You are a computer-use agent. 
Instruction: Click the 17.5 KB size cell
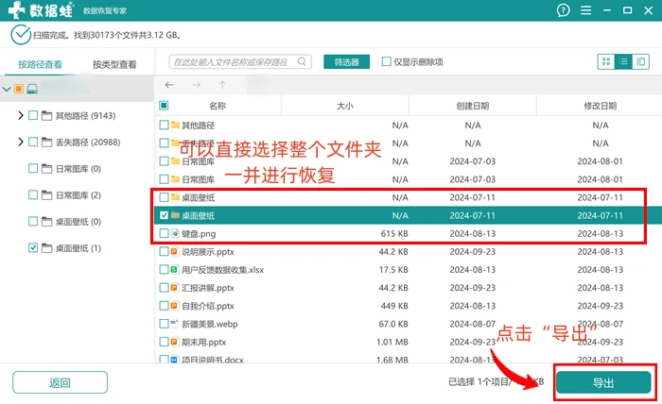(x=393, y=270)
